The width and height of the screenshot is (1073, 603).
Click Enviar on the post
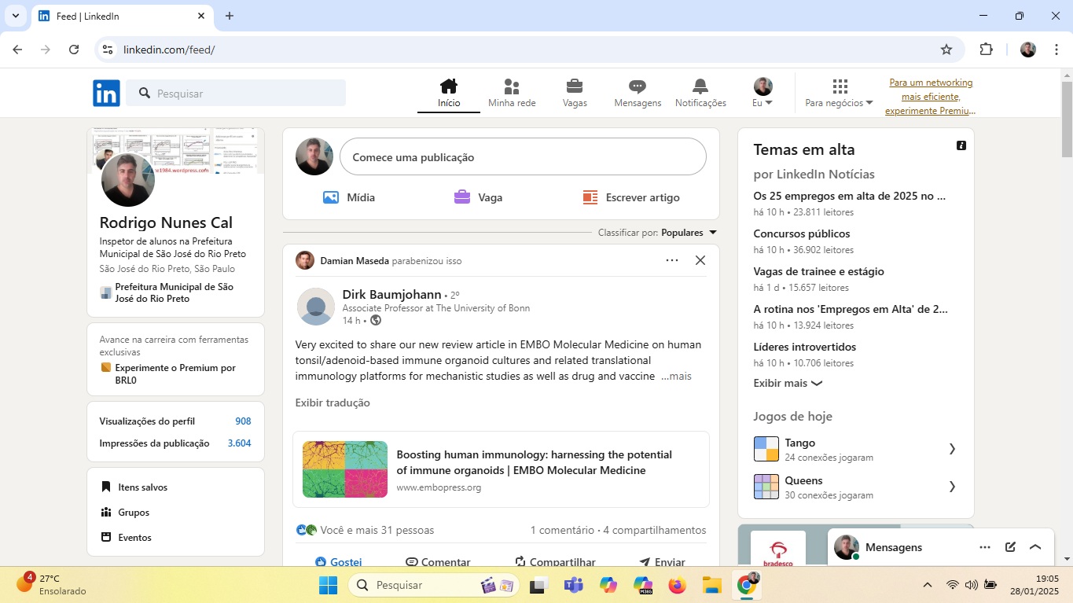[662, 561]
